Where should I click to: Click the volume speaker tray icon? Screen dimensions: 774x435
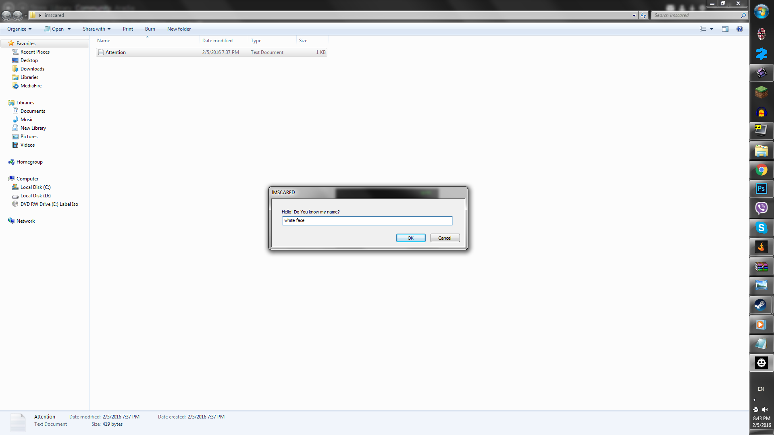(x=765, y=410)
